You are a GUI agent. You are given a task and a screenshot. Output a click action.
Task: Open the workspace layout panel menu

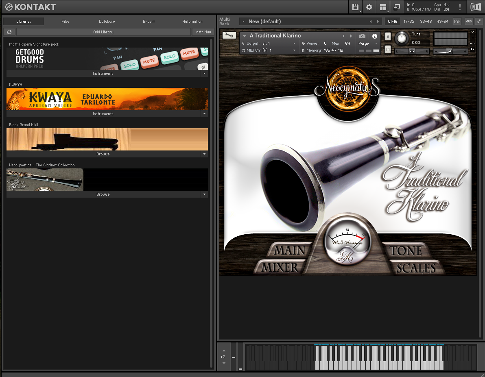point(383,7)
